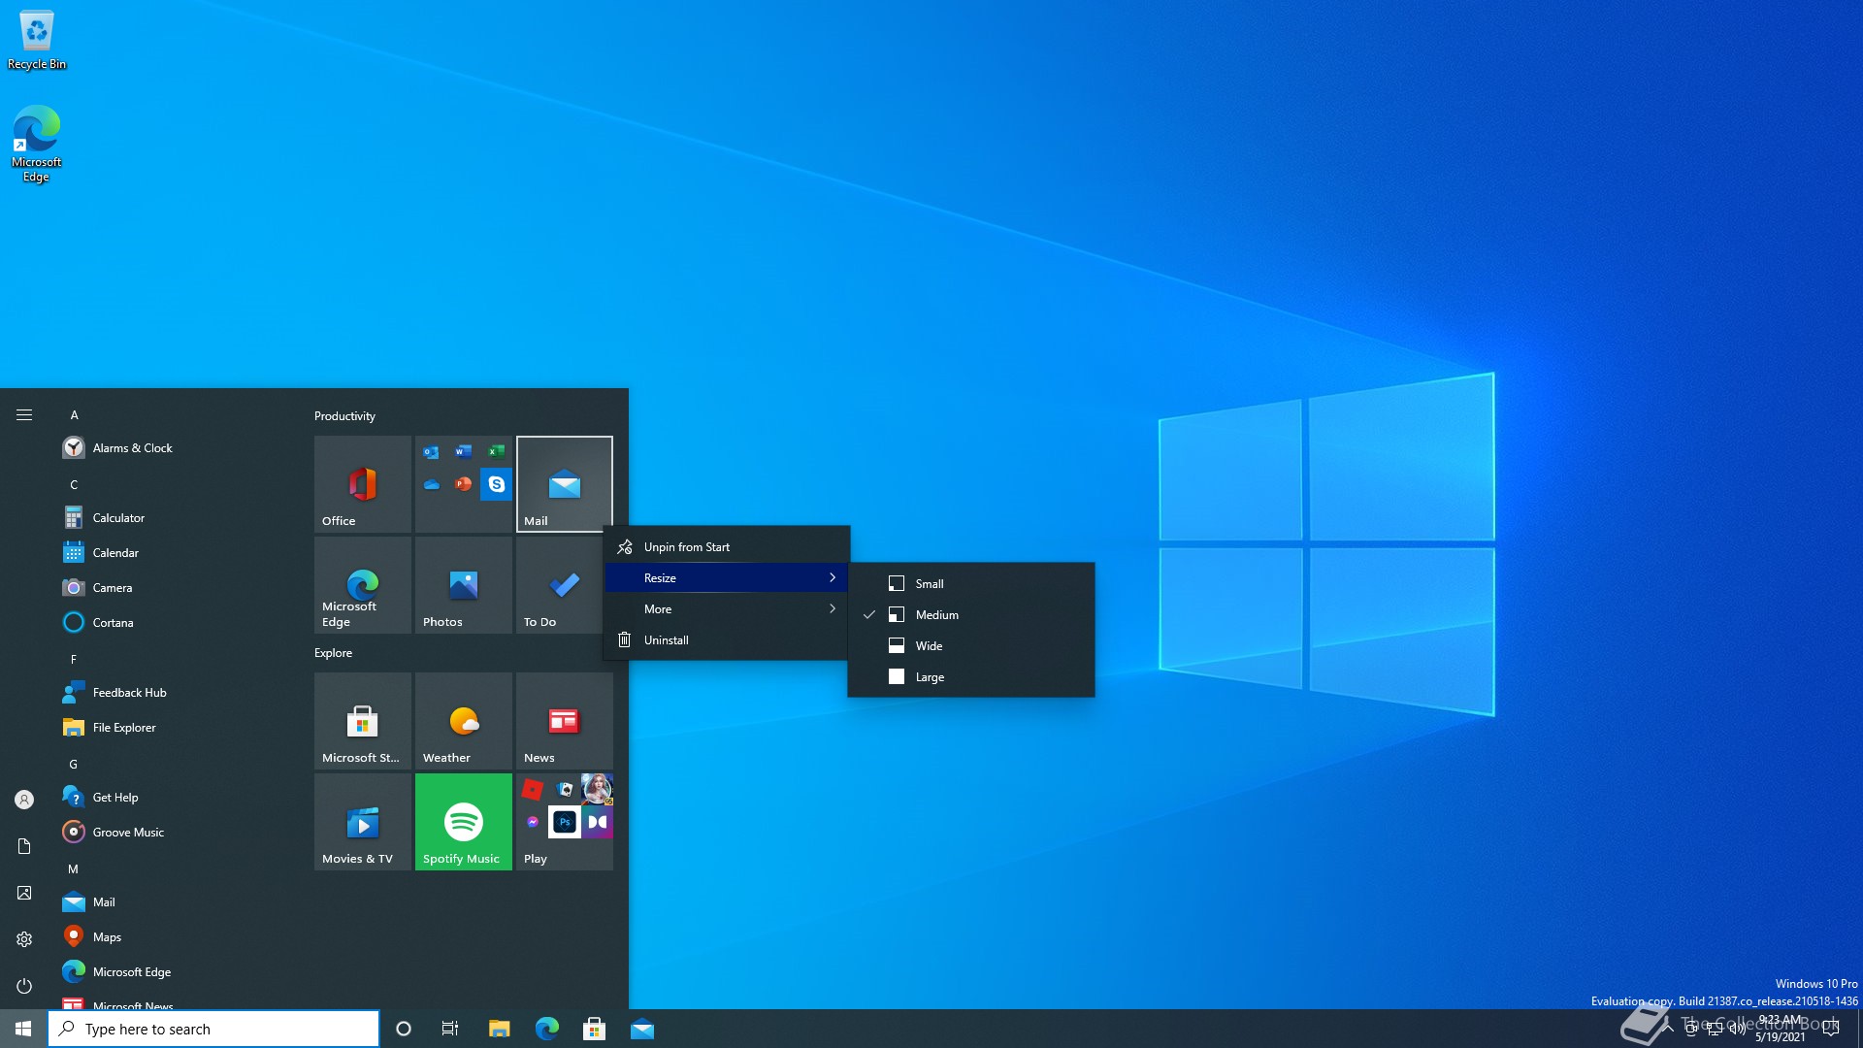Open Mail on taskbar
This screenshot has width=1863, height=1048.
[642, 1029]
